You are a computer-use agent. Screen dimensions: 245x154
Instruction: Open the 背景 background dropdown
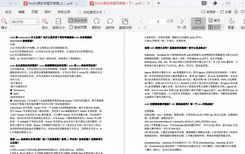tap(232, 24)
